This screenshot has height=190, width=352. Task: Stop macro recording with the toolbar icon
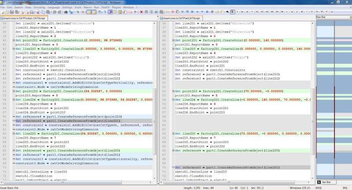(x=146, y=12)
